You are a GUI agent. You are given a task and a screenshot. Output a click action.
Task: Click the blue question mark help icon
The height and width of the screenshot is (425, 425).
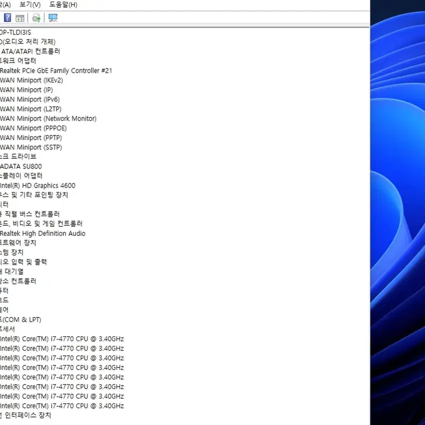7,18
